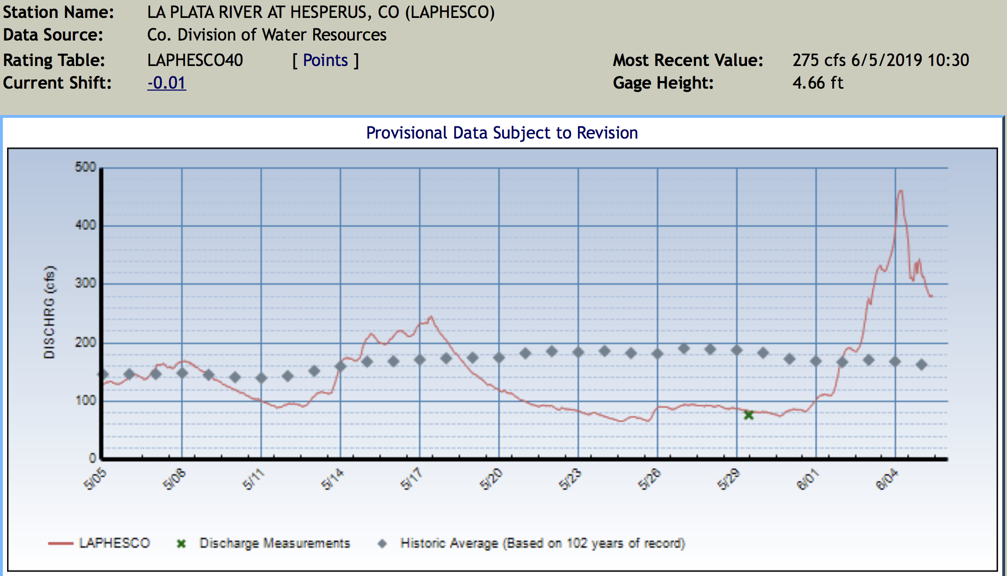
Task: Click the Discharge Measurements legend text
Action: pos(275,543)
